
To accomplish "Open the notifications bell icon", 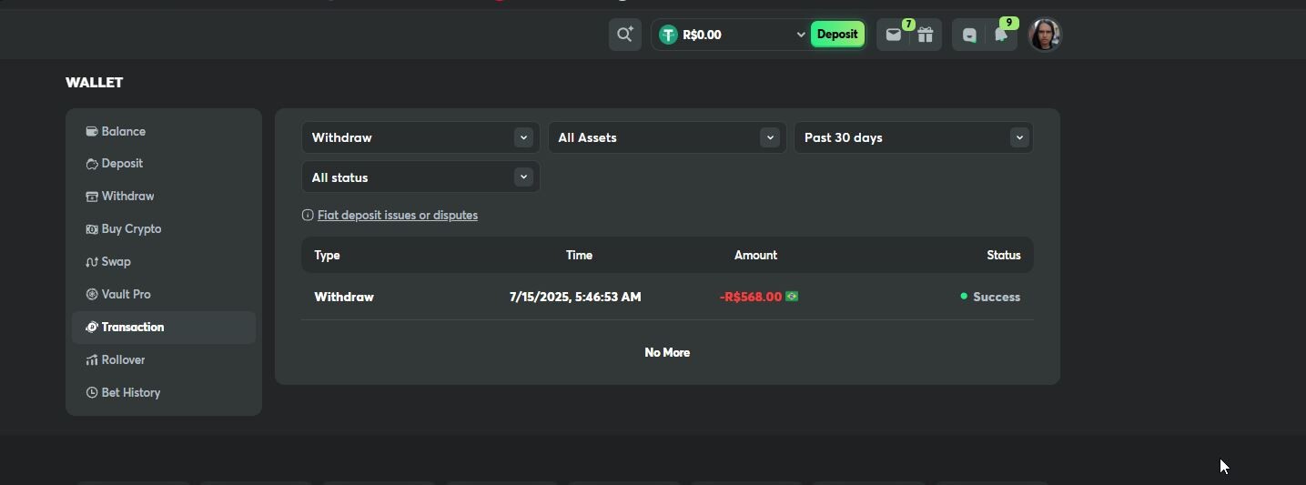I will tap(1000, 35).
